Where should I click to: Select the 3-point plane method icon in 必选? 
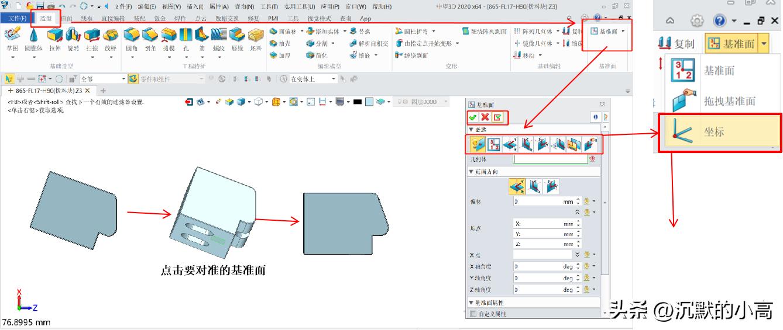pos(494,144)
